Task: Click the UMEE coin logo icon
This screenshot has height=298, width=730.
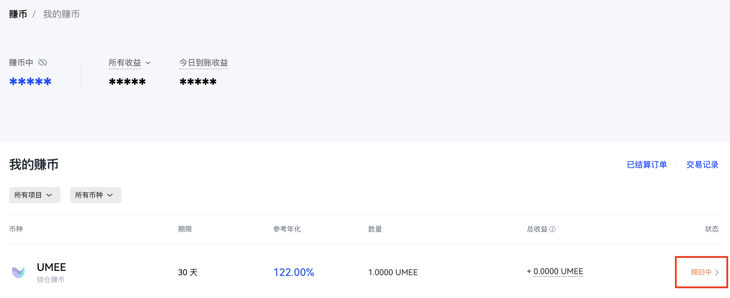Action: coord(18,272)
